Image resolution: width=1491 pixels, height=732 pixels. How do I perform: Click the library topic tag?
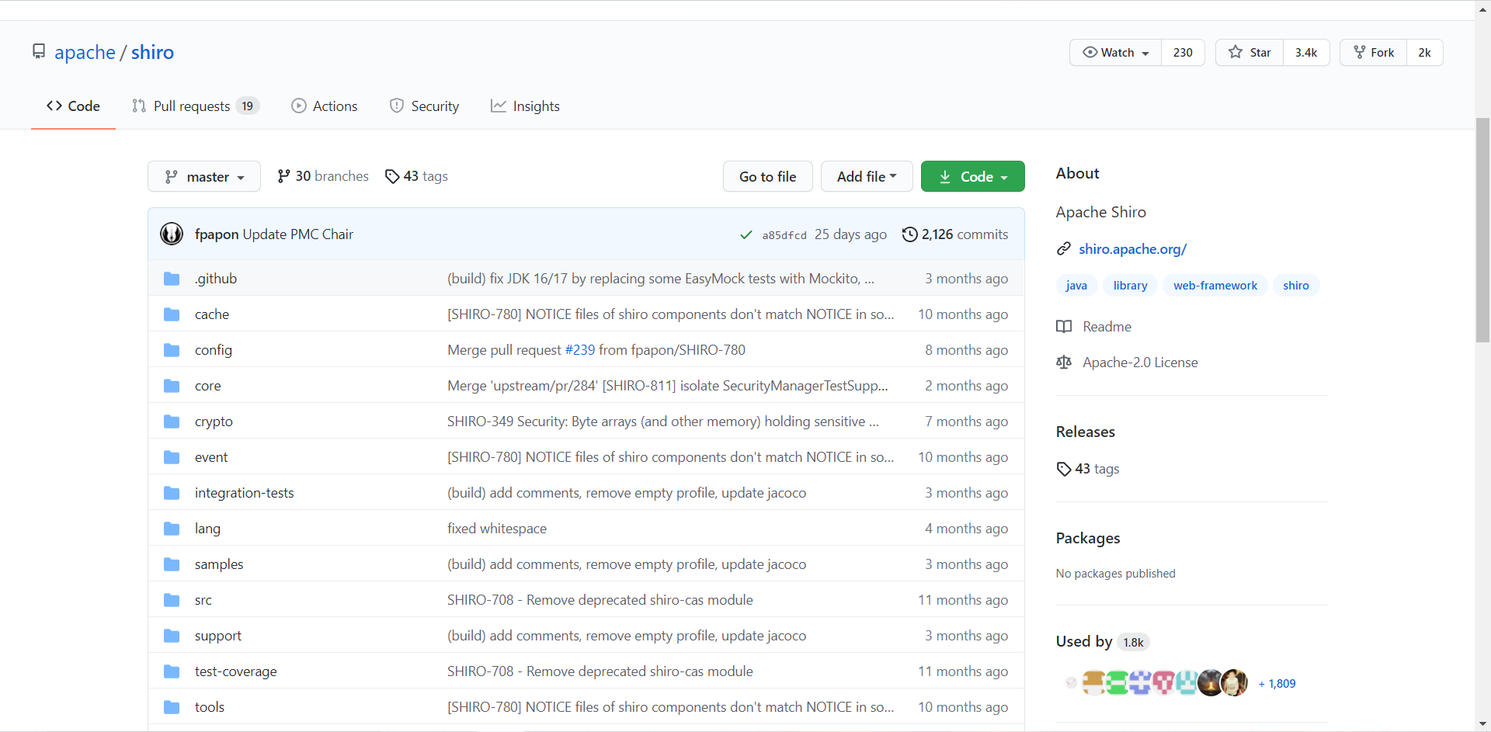coord(1130,286)
